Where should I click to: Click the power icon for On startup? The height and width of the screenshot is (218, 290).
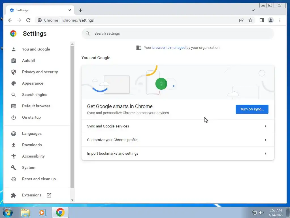pyautogui.click(x=14, y=117)
